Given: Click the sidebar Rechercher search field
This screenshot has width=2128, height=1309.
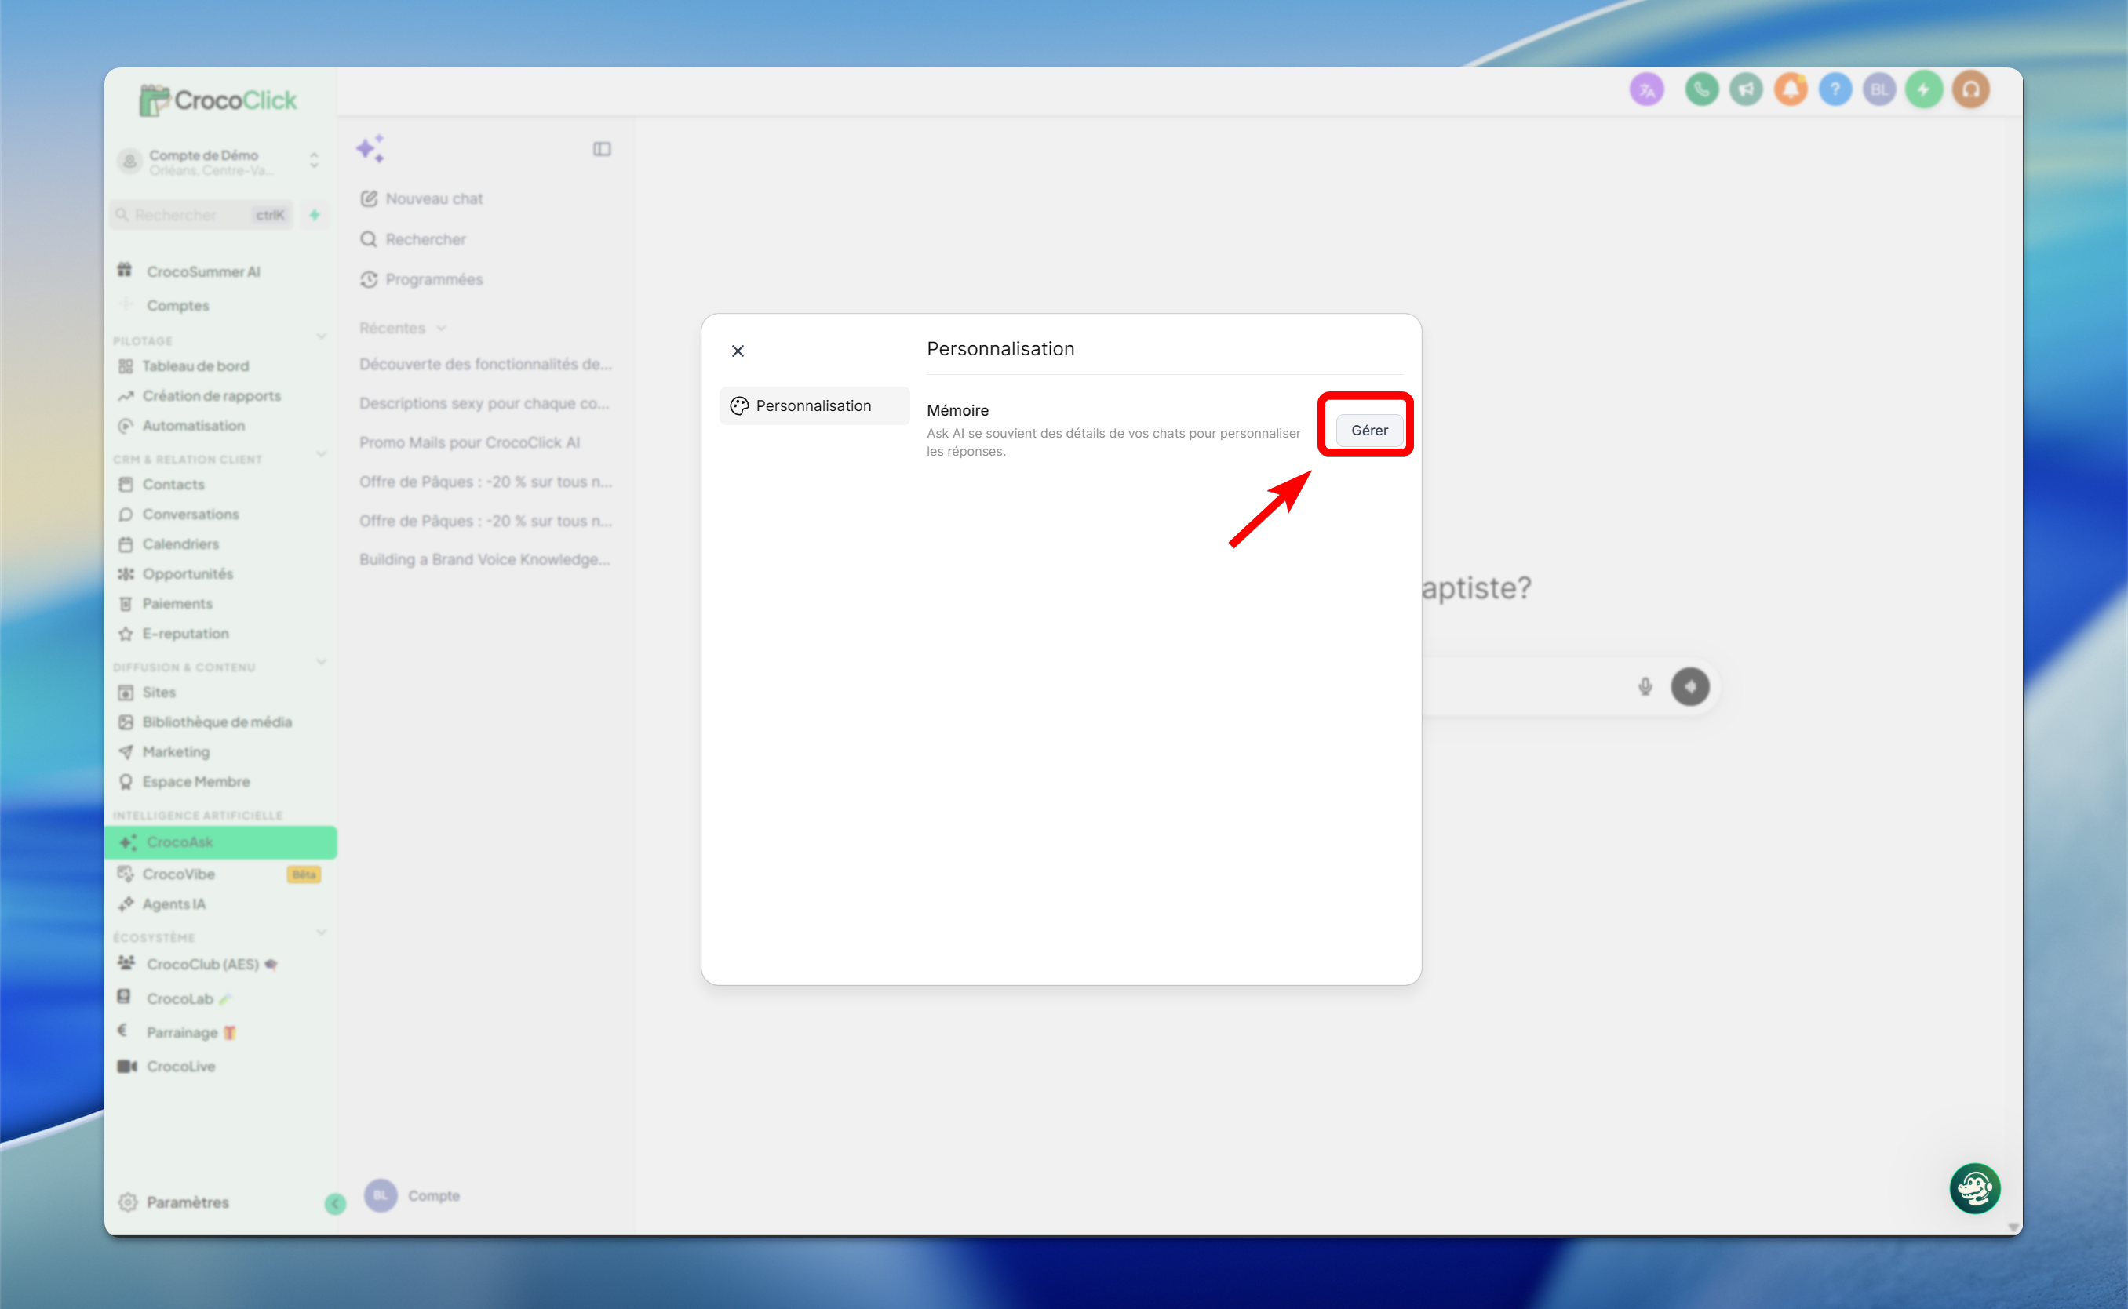Looking at the screenshot, I should (202, 215).
